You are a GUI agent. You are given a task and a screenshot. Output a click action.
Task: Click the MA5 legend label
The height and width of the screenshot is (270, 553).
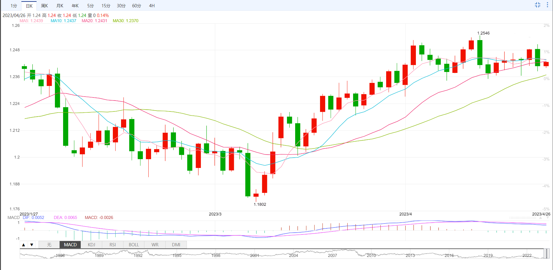click(x=31, y=21)
